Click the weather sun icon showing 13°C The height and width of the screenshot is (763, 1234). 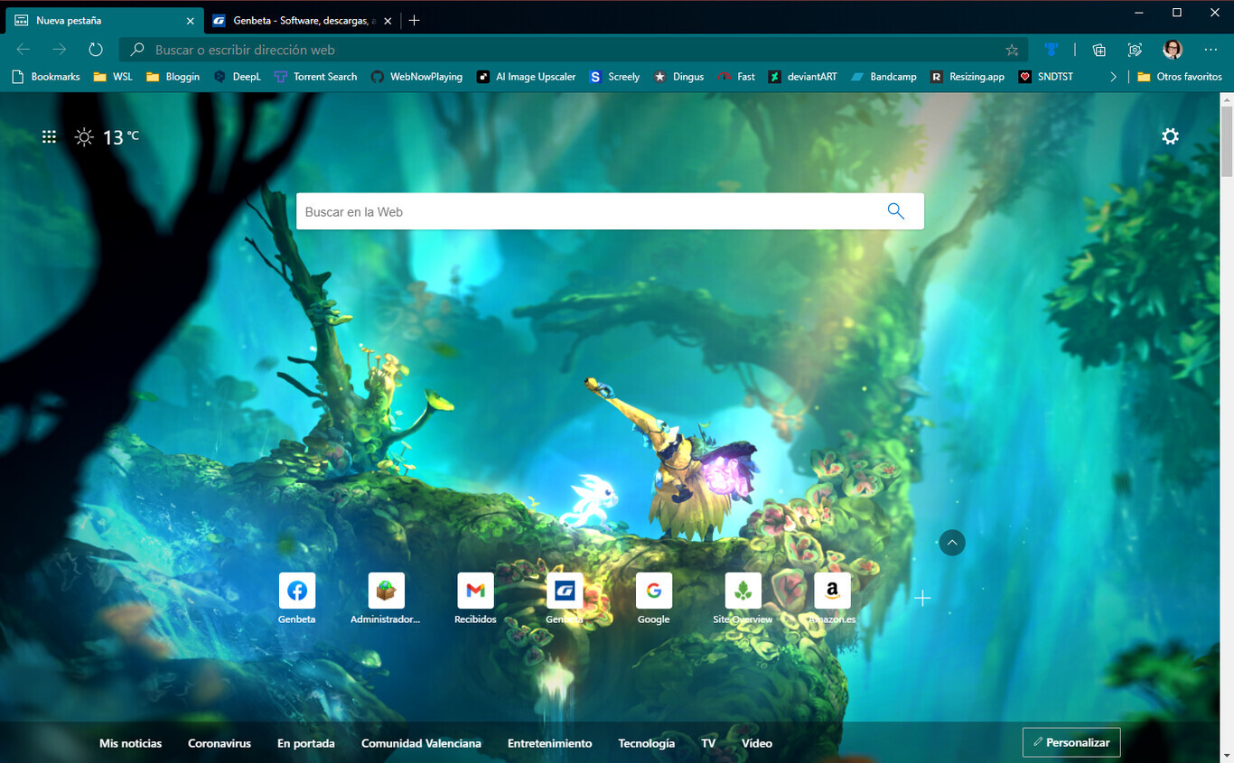pyautogui.click(x=83, y=136)
